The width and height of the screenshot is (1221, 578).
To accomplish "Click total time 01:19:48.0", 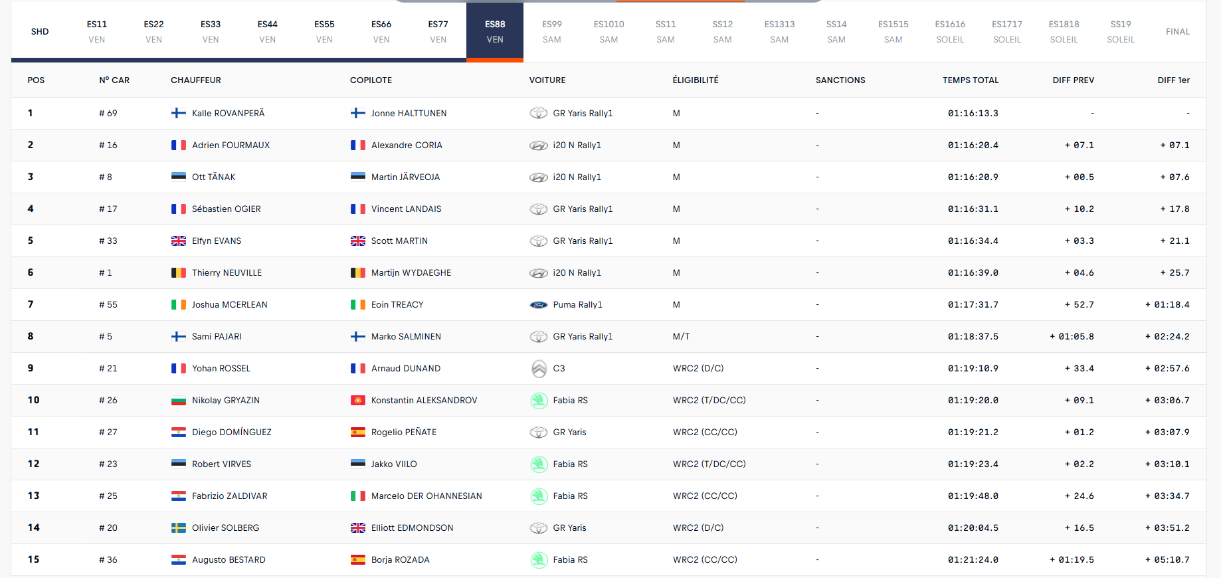I will (973, 496).
